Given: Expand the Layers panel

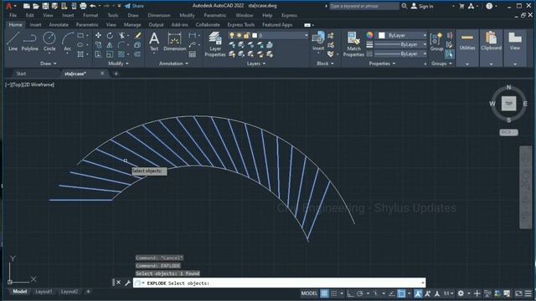Looking at the screenshot, I should pos(256,64).
